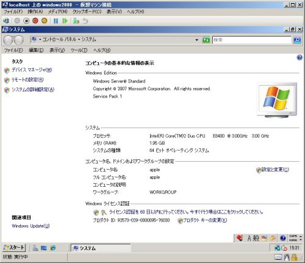The image size is (305, 263).
Task: Open the スタート button on taskbar
Action: pyautogui.click(x=14, y=248)
